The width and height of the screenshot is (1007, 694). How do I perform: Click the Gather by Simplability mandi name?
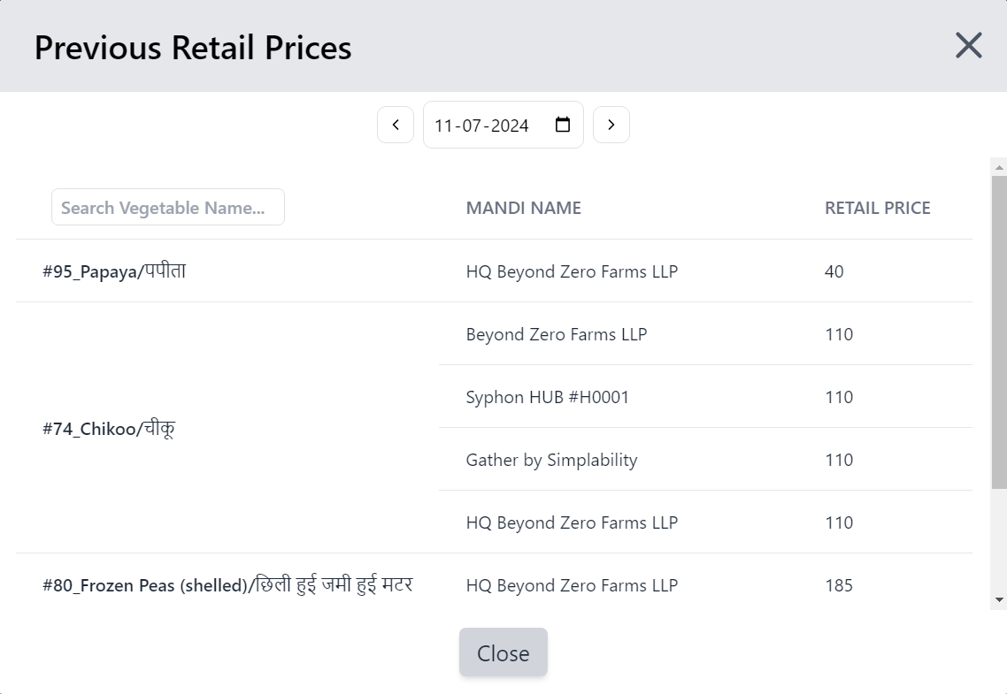(x=551, y=460)
